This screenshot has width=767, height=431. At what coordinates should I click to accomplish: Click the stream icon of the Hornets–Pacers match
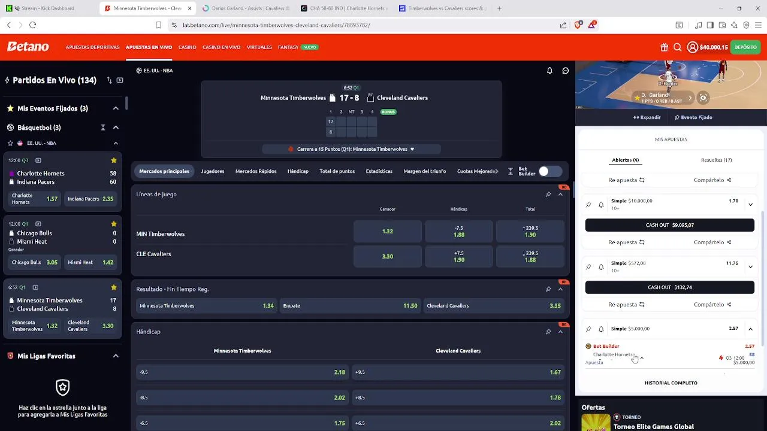pyautogui.click(x=38, y=160)
